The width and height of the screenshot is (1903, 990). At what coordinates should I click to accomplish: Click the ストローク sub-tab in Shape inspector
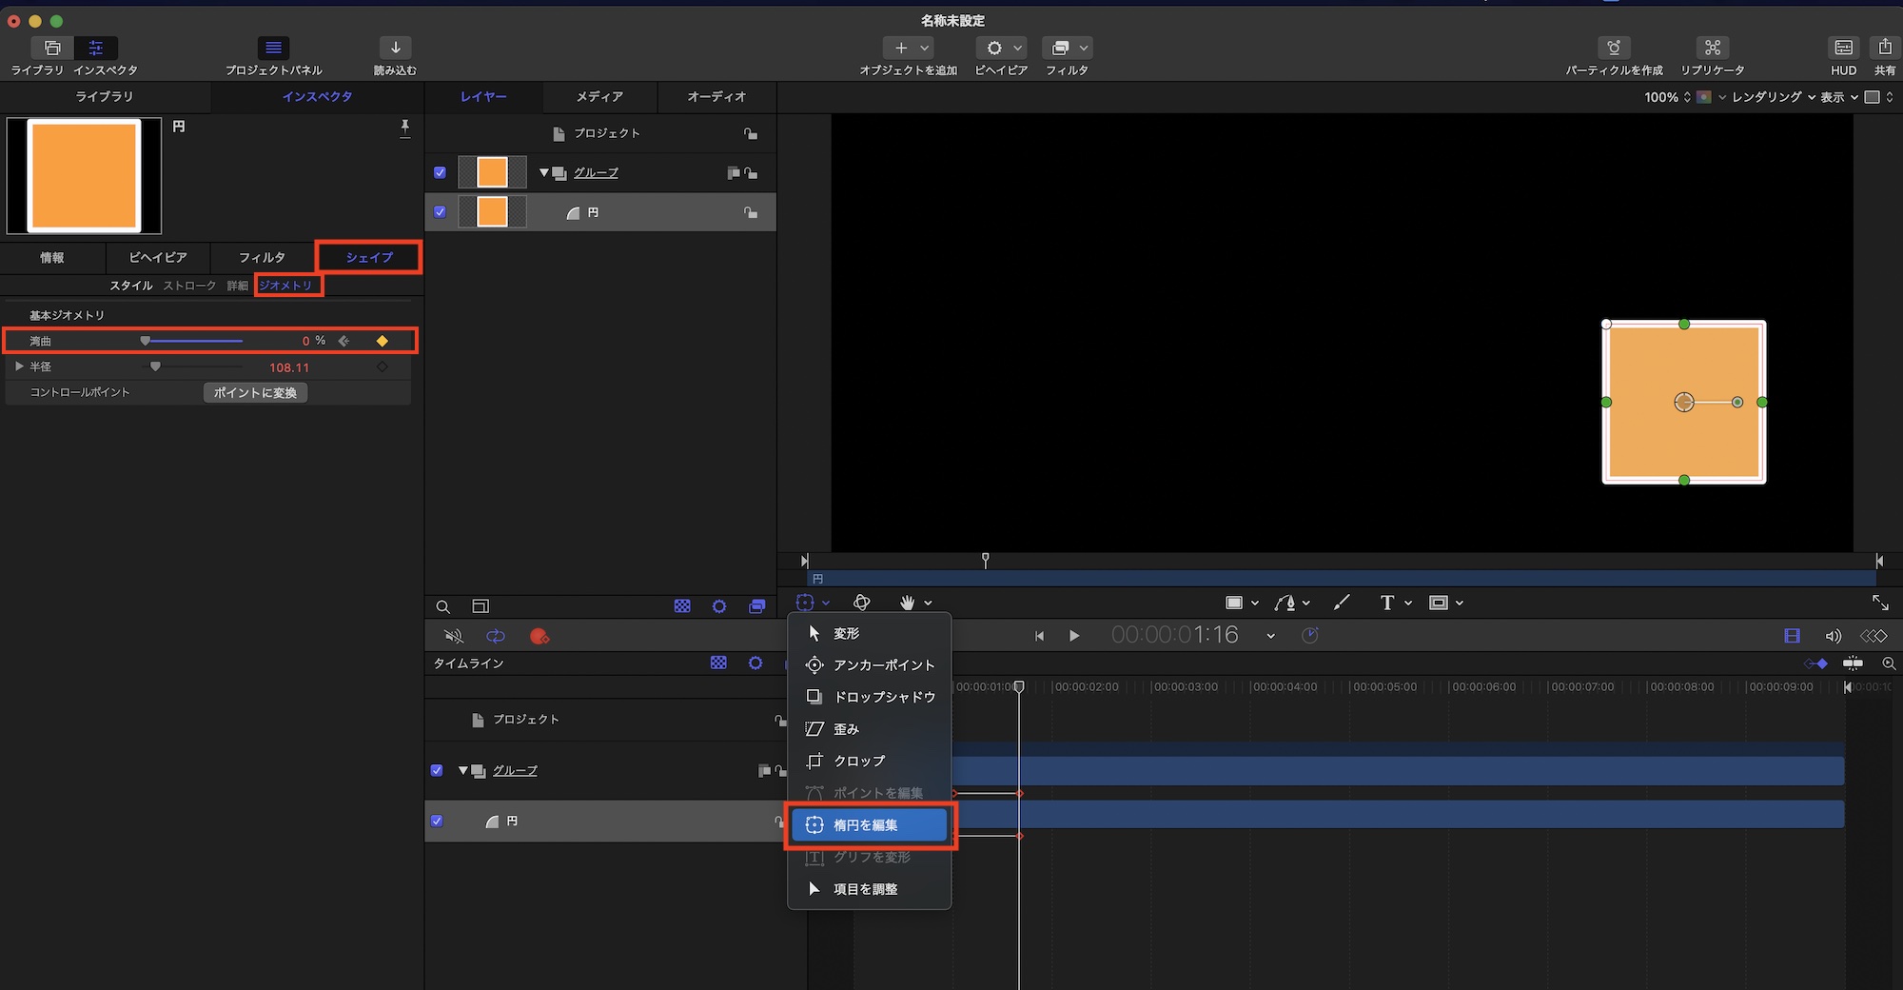(x=189, y=286)
